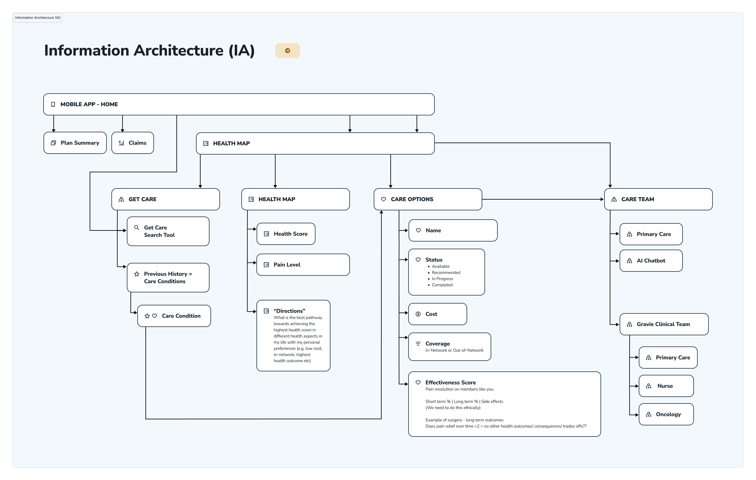Click the list icon in Health Score

[x=267, y=234]
